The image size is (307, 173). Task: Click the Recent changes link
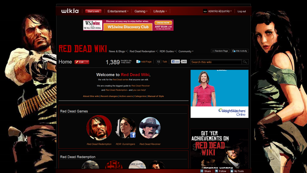click(x=109, y=96)
